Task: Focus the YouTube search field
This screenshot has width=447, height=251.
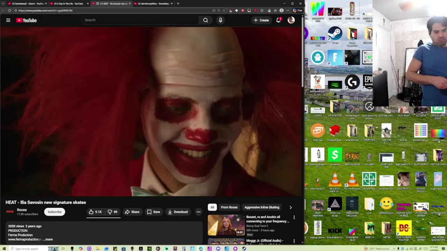Action: pyautogui.click(x=140, y=20)
